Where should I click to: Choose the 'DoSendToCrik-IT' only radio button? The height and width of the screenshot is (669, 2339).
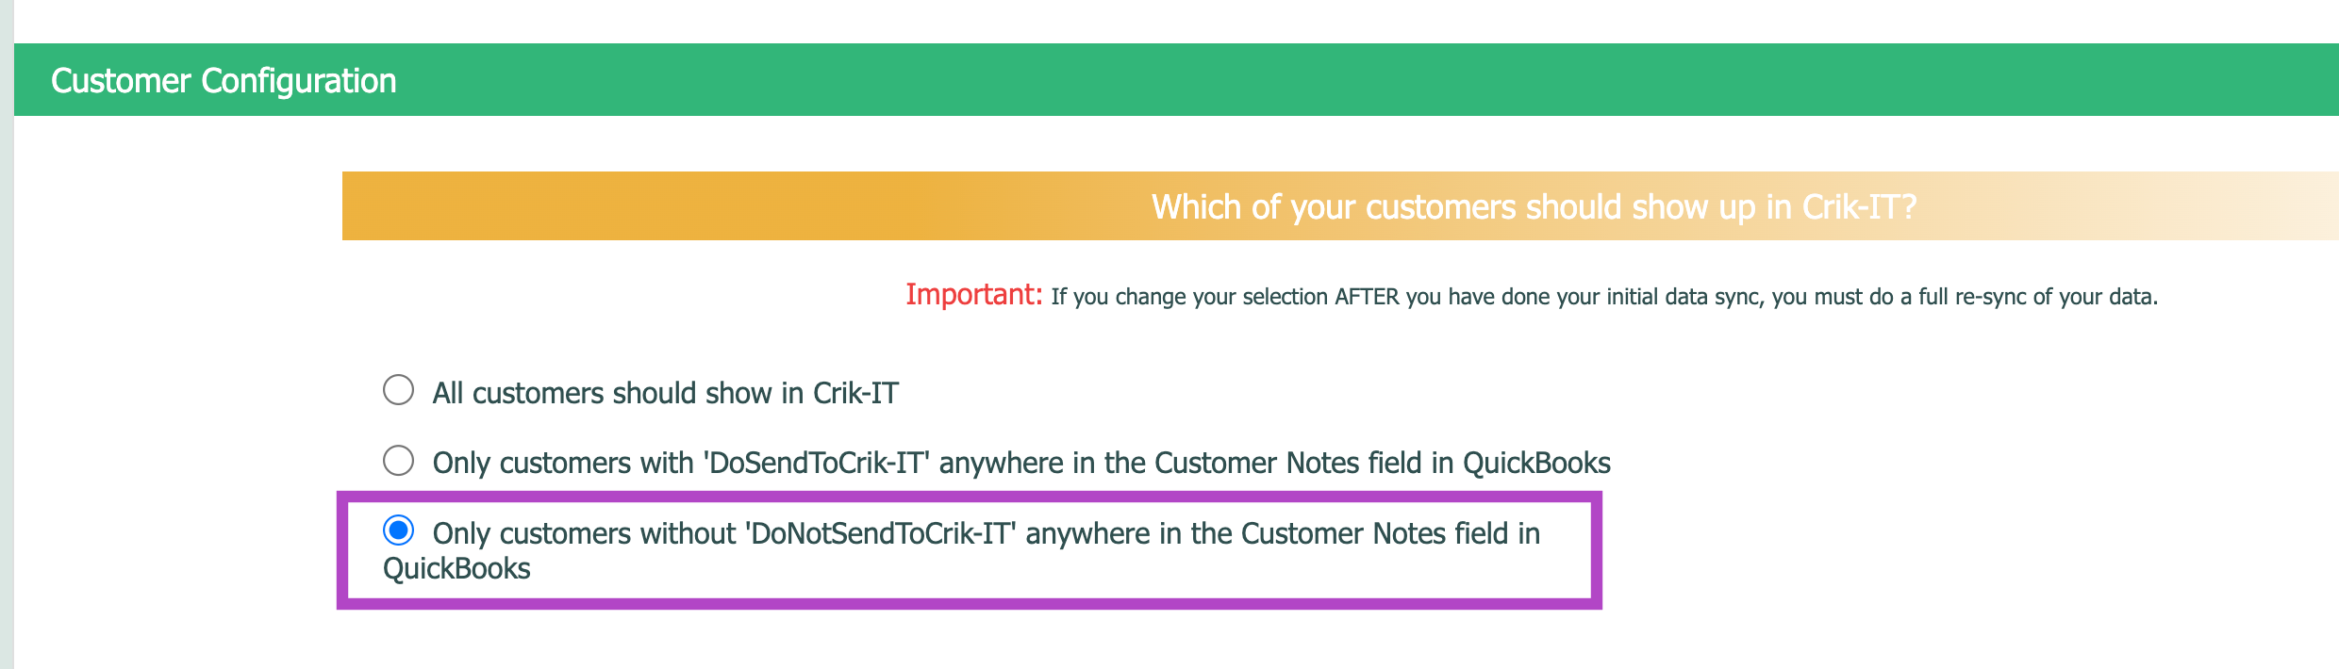click(398, 461)
